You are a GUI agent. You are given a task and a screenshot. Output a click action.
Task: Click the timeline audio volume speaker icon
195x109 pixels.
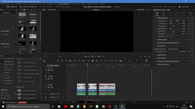coord(147,61)
